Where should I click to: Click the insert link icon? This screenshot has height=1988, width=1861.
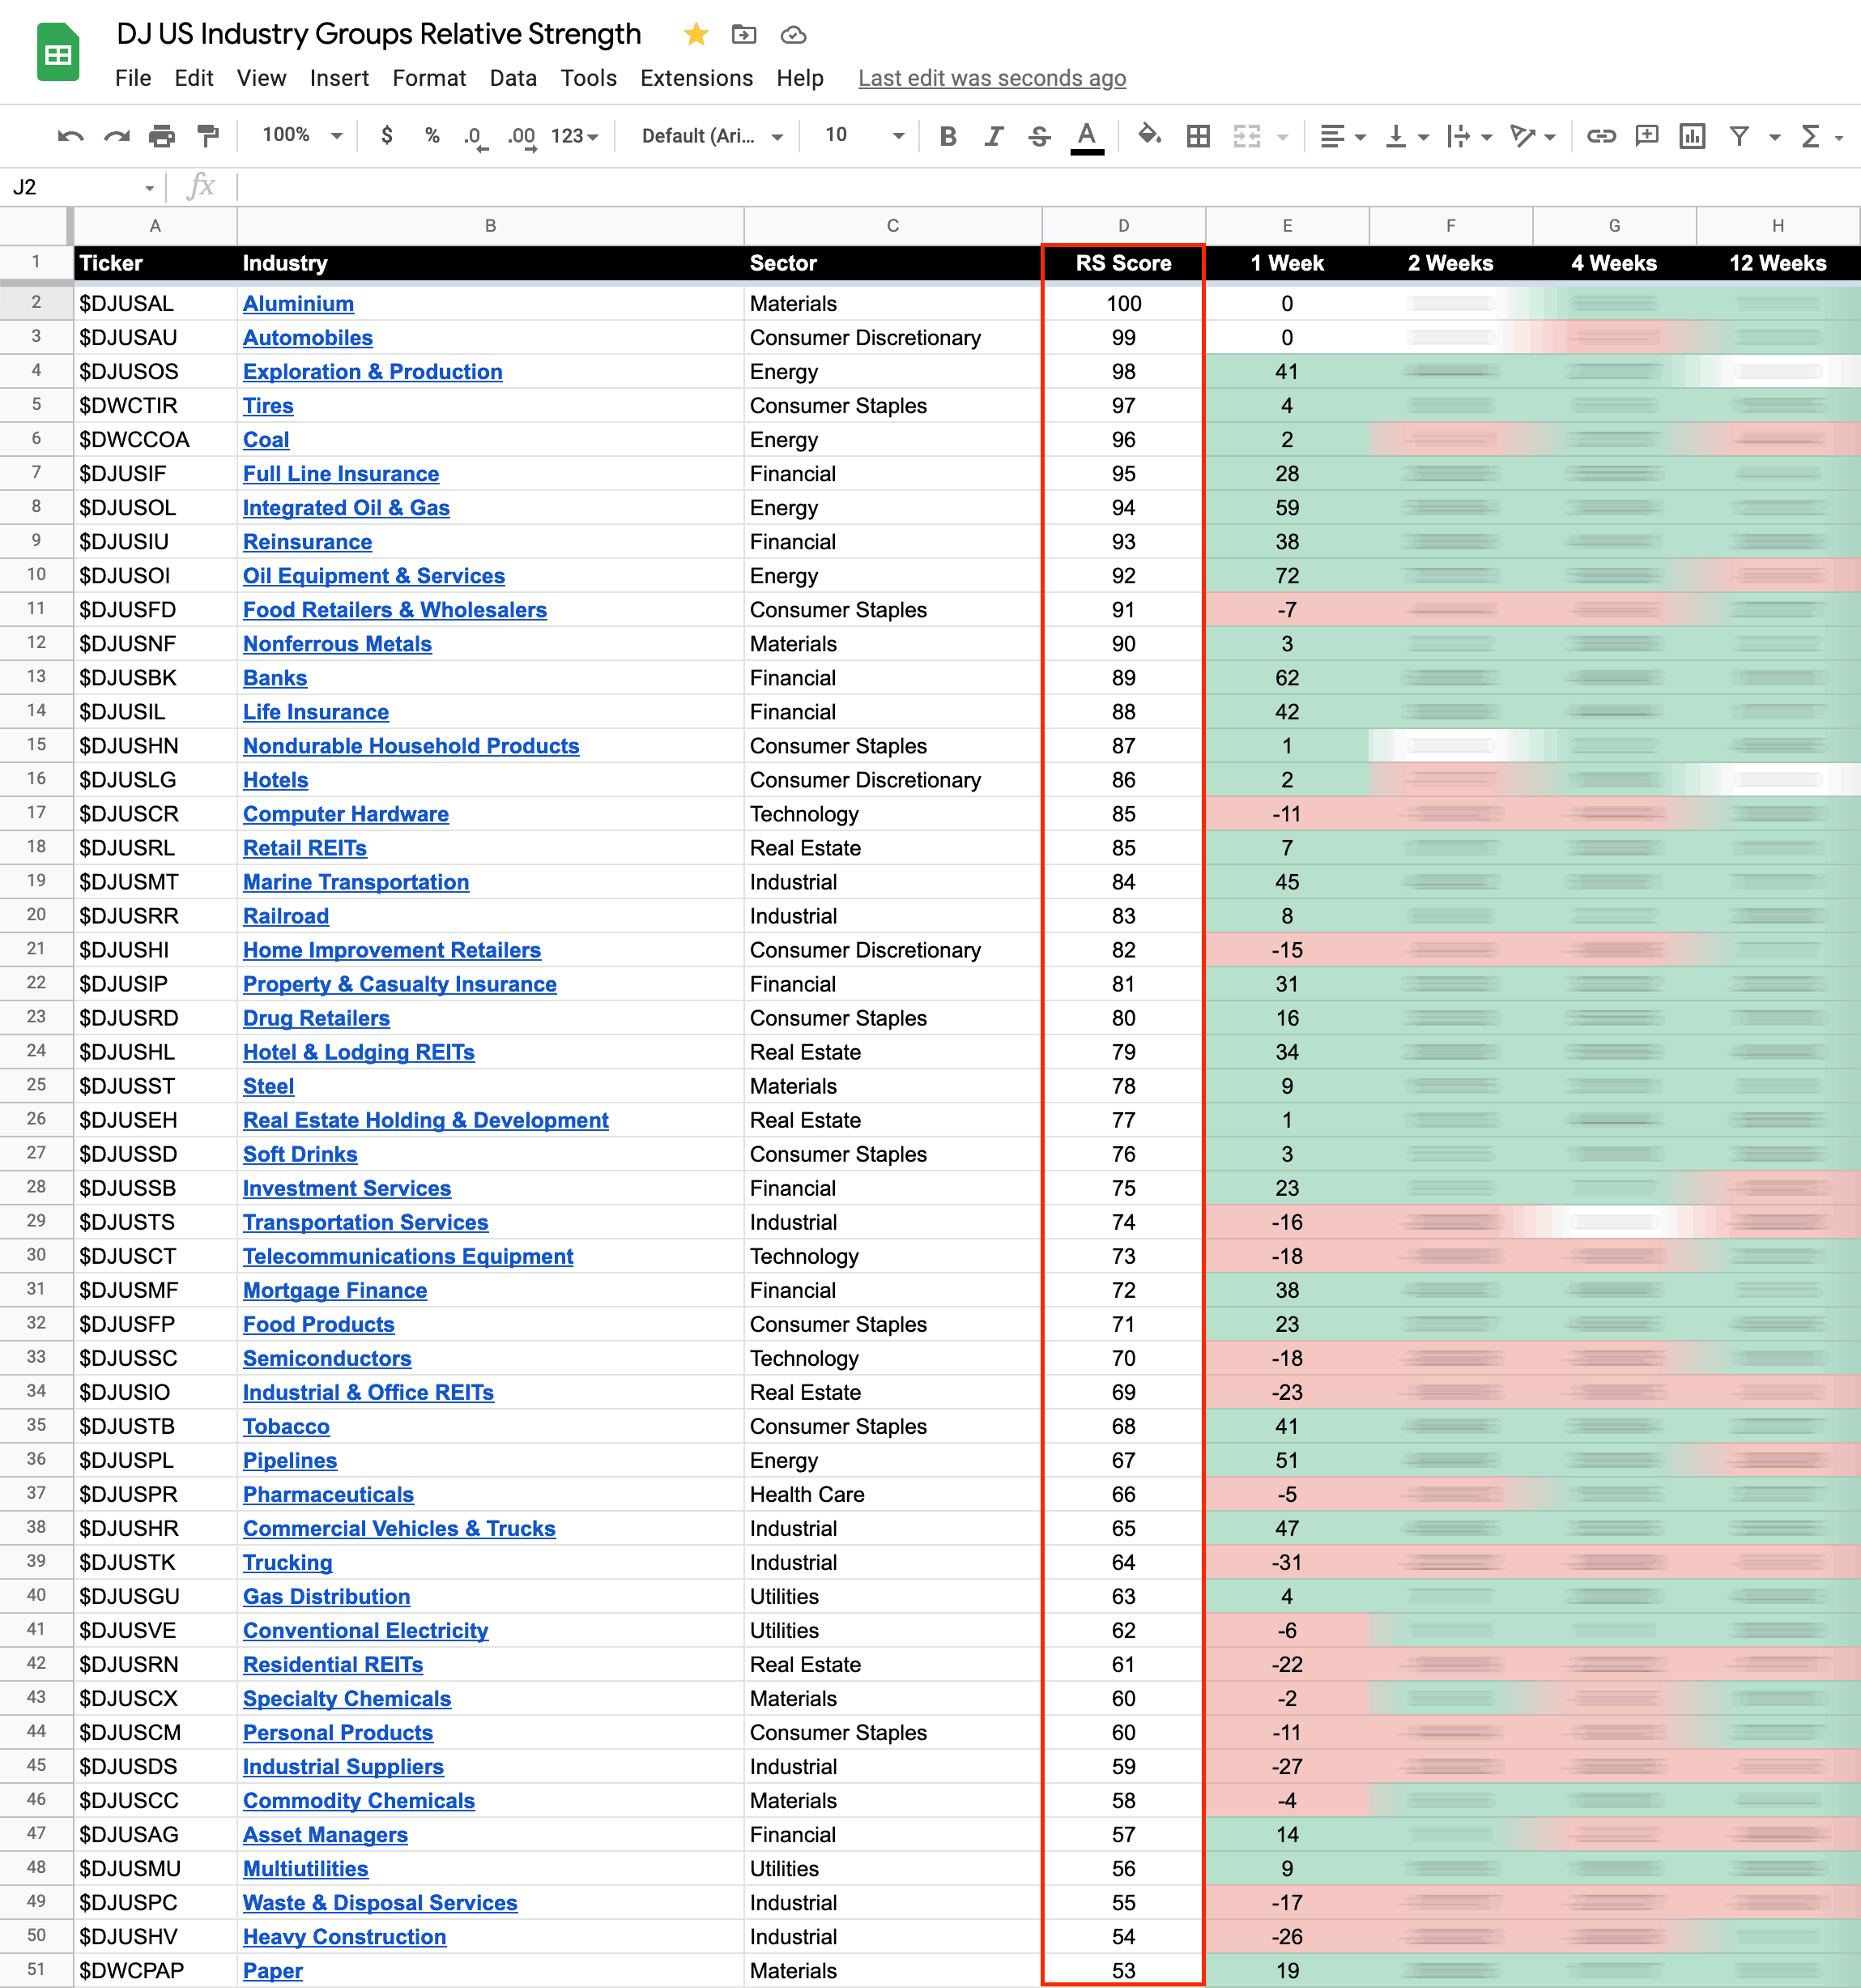(x=1600, y=136)
